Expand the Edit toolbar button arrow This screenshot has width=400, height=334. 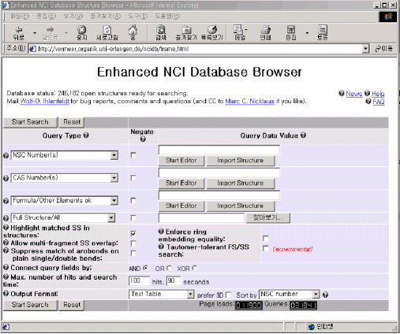coord(307,33)
